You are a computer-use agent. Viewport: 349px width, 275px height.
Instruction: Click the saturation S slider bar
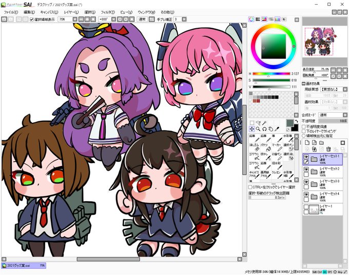(272, 80)
